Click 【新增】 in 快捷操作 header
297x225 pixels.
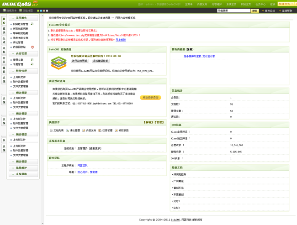coord(148,122)
